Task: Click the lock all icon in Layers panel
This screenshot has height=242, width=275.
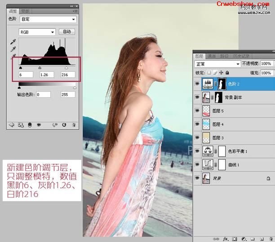Action: [227, 73]
